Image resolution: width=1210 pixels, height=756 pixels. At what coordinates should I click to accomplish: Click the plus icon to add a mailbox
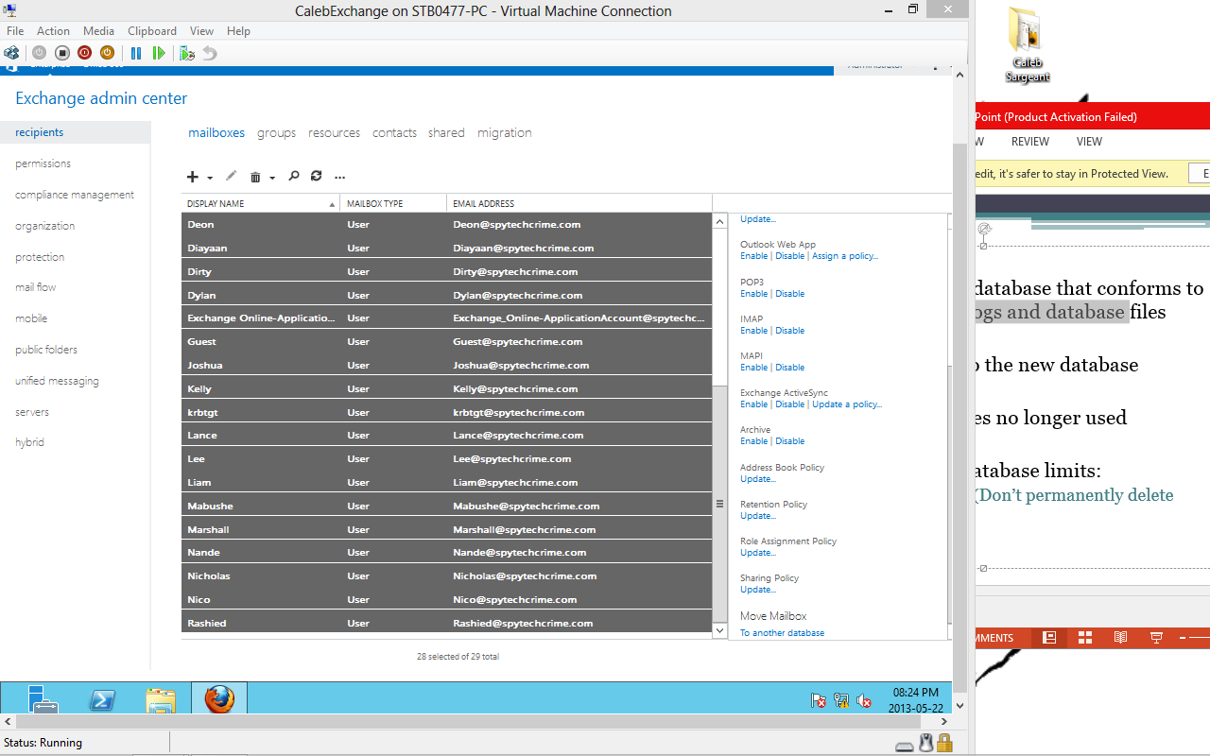tap(193, 177)
